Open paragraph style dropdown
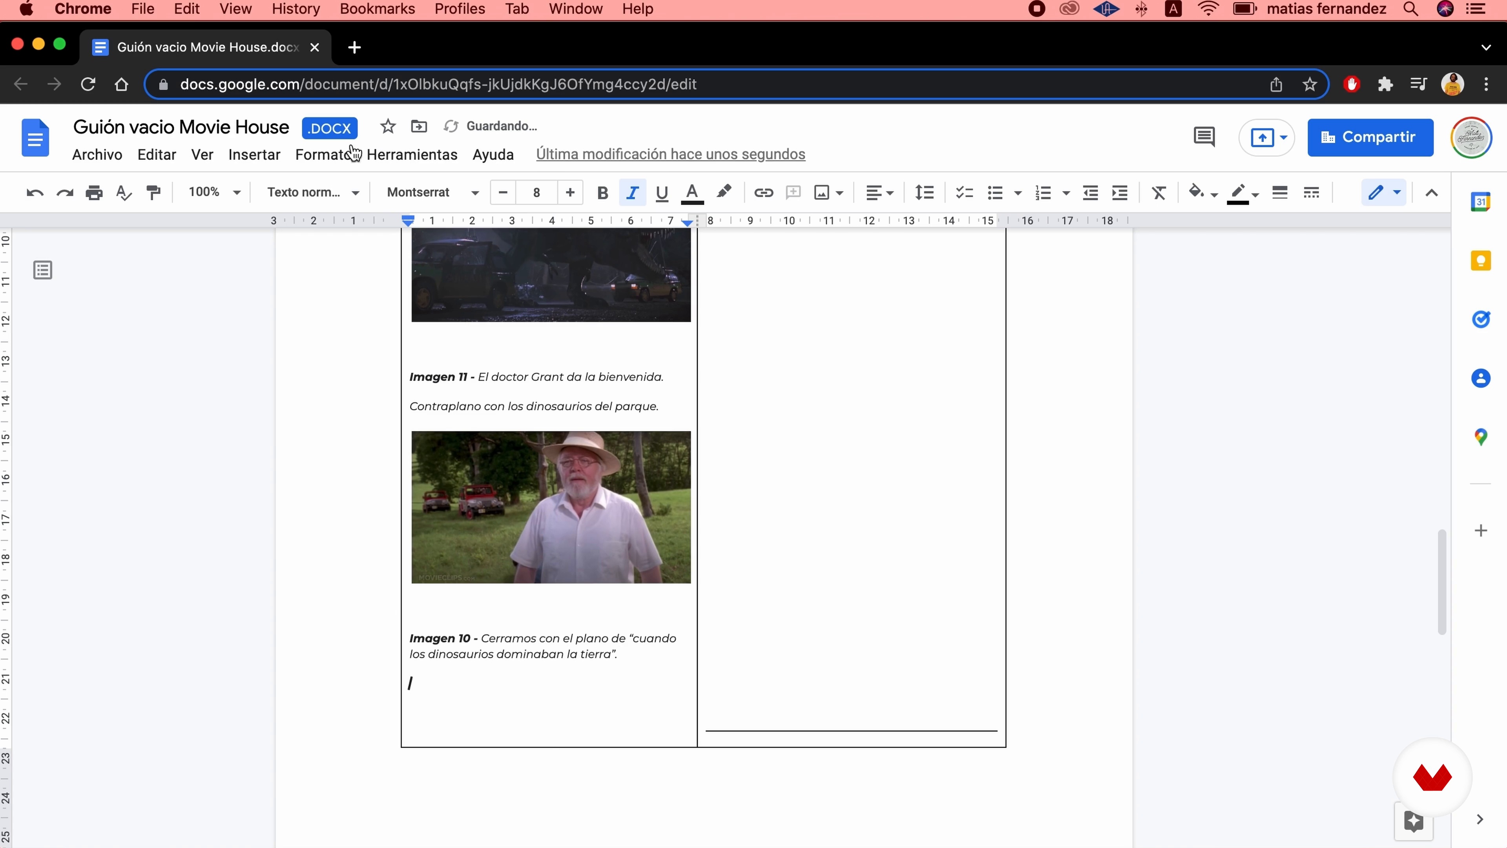The width and height of the screenshot is (1507, 848). (313, 192)
